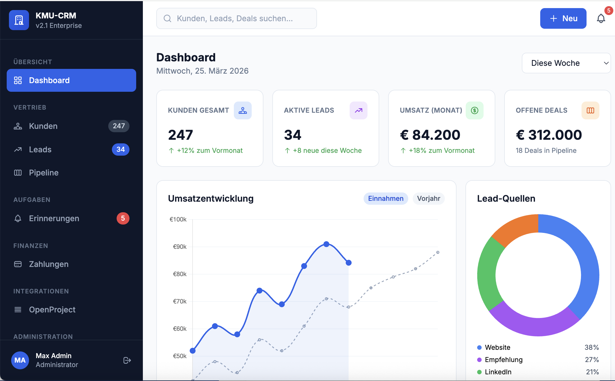Screen dimensions: 615x381
Task: Go to Leads in the sidebar
Action: [x=40, y=149]
